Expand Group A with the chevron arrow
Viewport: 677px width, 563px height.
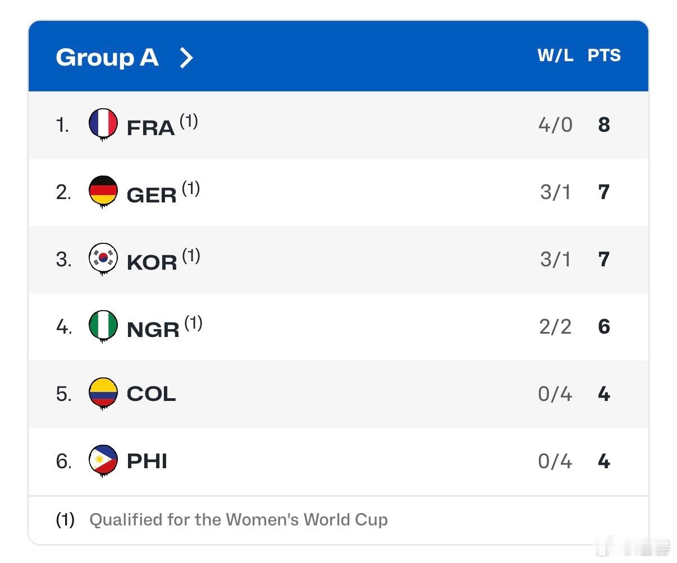click(186, 57)
